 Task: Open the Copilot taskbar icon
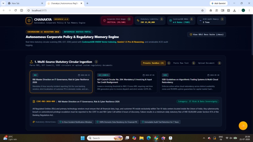(x=134, y=138)
